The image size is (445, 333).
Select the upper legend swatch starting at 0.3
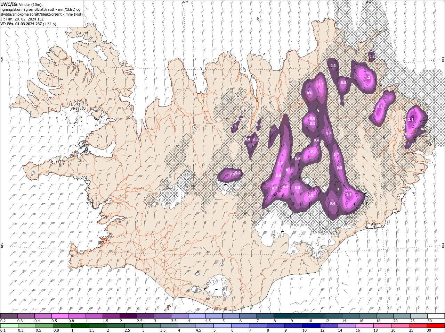[26, 316]
